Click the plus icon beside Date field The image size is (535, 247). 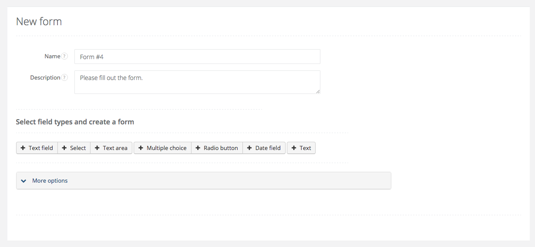pyautogui.click(x=249, y=148)
